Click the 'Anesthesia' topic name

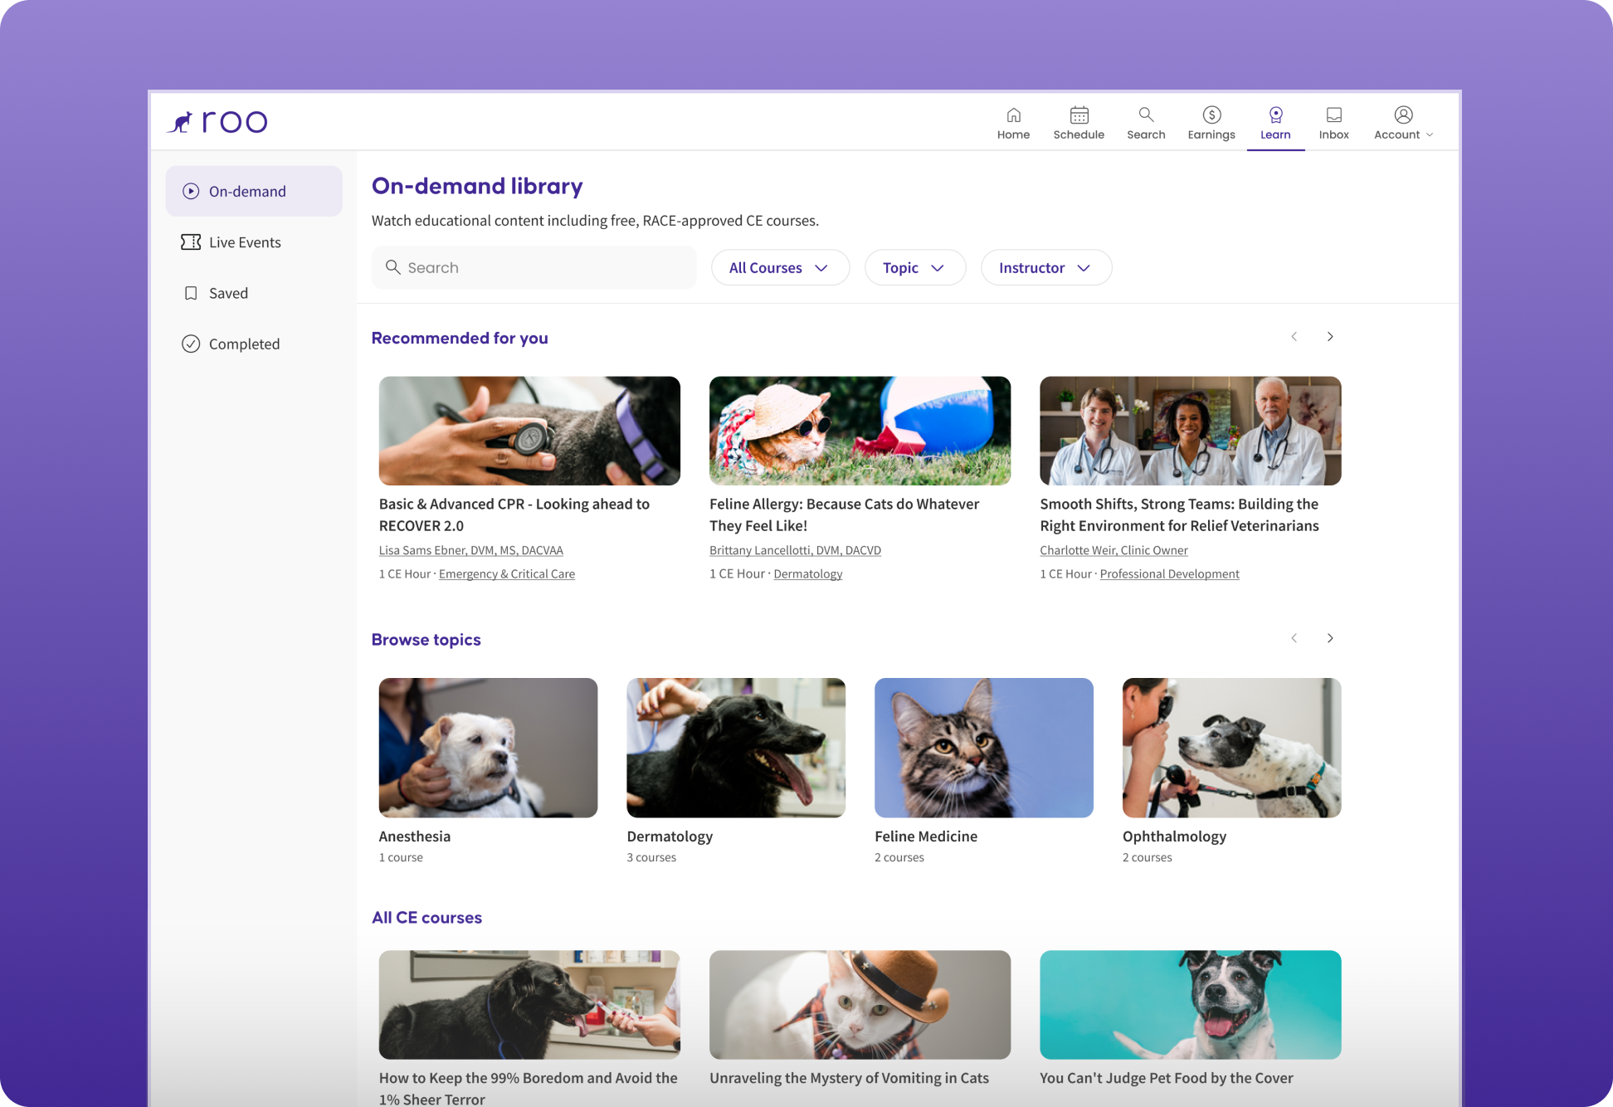click(415, 836)
